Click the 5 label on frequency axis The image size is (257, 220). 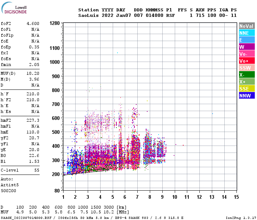(x=113, y=197)
